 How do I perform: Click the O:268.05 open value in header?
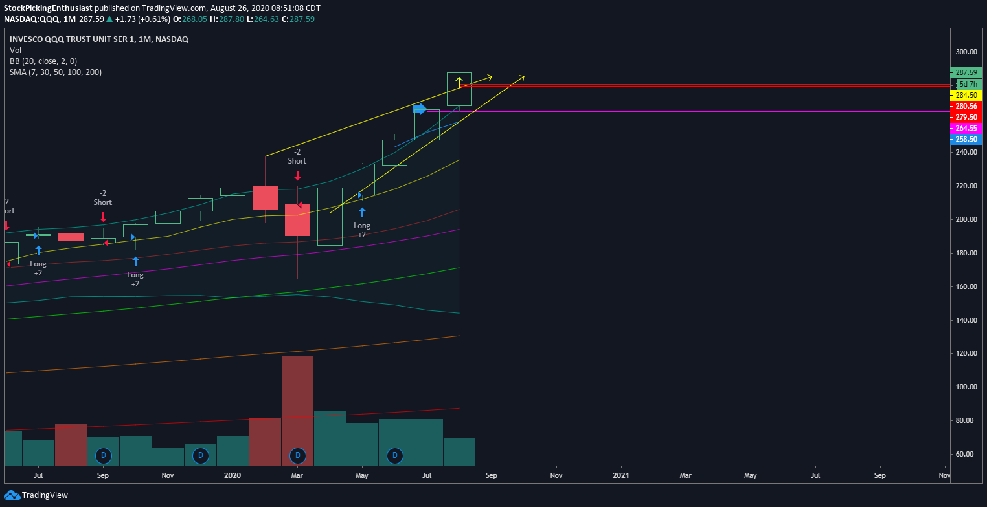[191, 19]
